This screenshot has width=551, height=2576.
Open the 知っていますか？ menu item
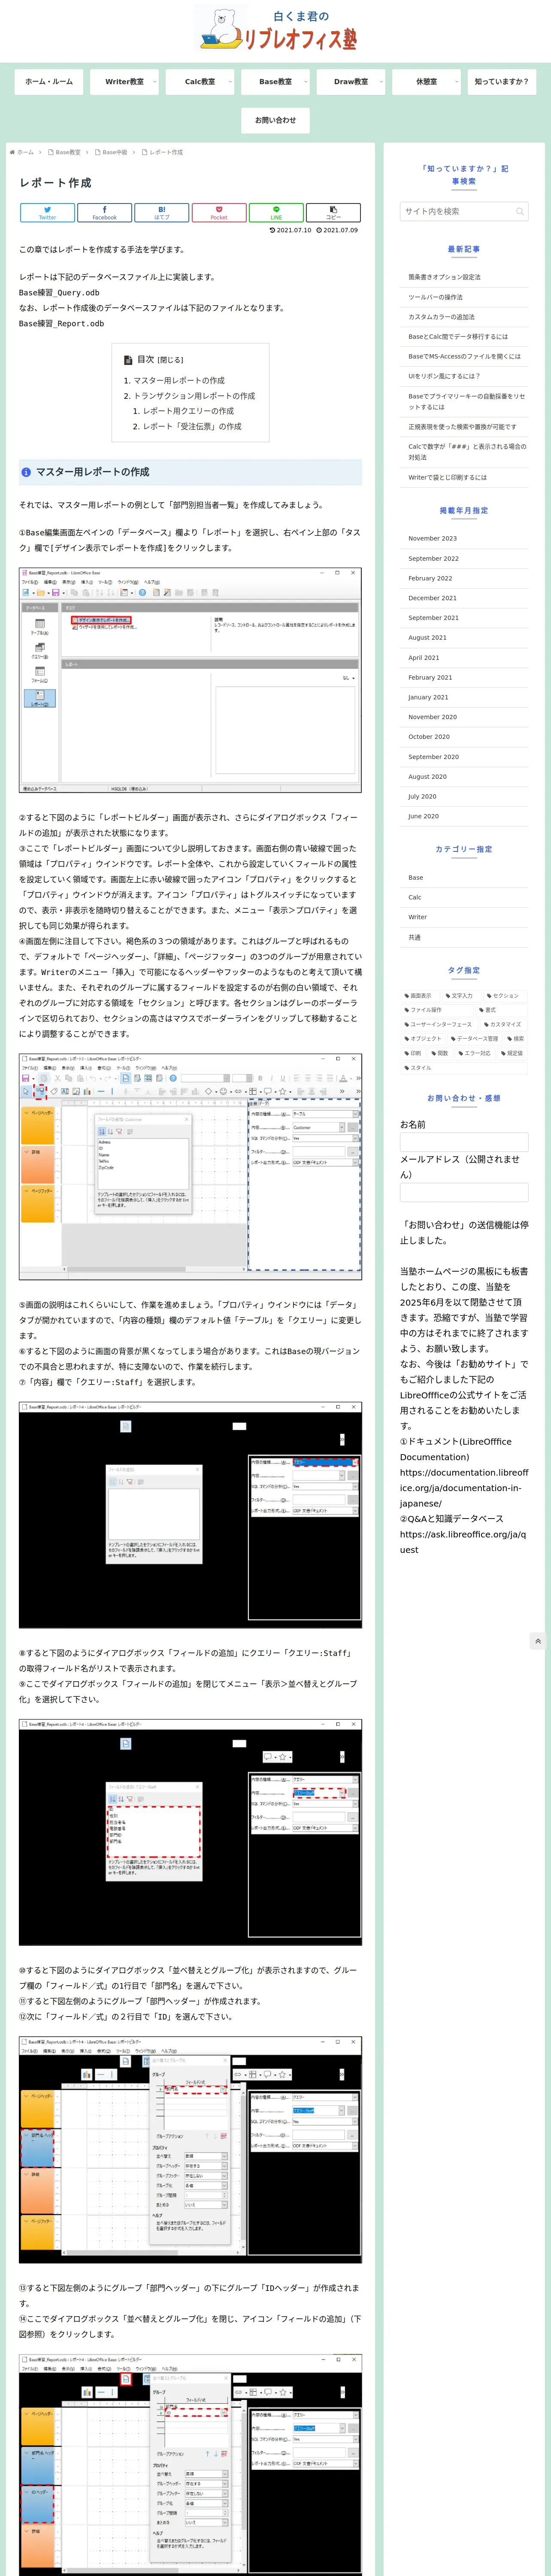(x=502, y=82)
